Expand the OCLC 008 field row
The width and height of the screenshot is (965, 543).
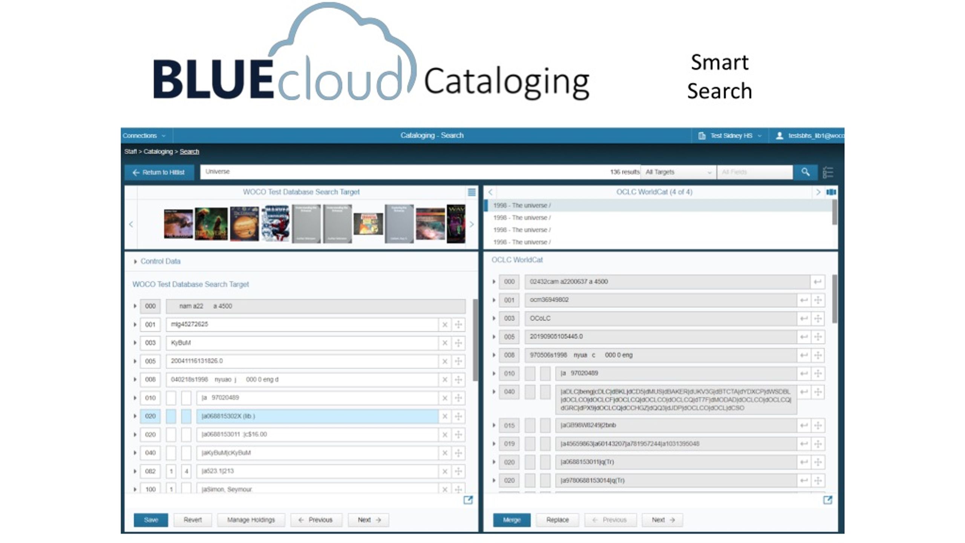pyautogui.click(x=494, y=355)
